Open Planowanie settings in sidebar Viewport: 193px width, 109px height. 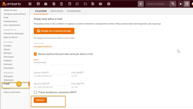(9, 57)
